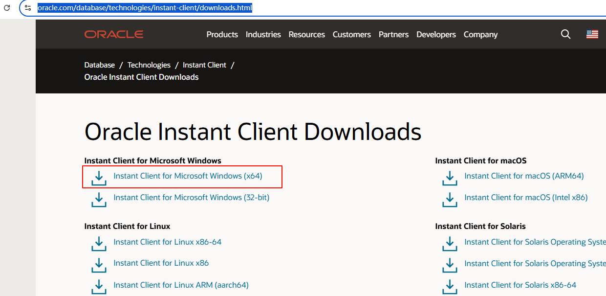606x296 pixels.
Task: Click the Oracle Instant Client Downloads breadcrumb text
Action: point(142,77)
